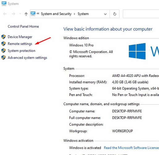
Task: Click the 4,00 GB installed memory value
Action: pyautogui.click(x=130, y=82)
